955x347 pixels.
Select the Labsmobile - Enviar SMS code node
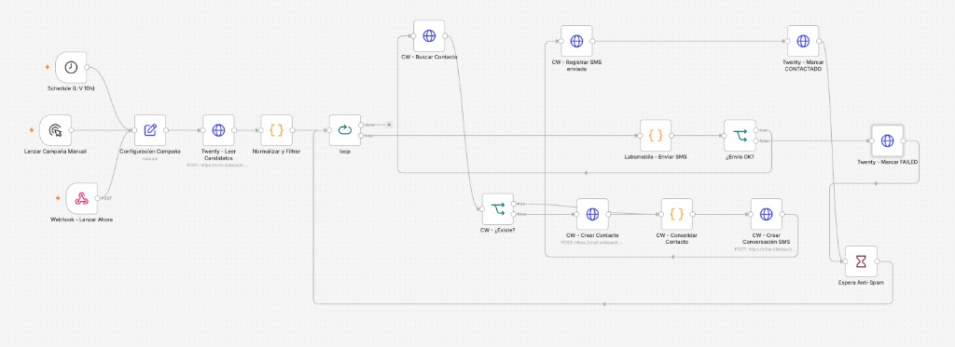[x=656, y=136]
